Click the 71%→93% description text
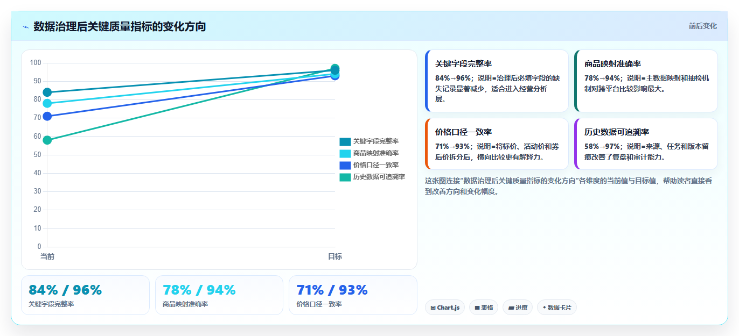Viewport: 739px width, 336px height. 498,152
